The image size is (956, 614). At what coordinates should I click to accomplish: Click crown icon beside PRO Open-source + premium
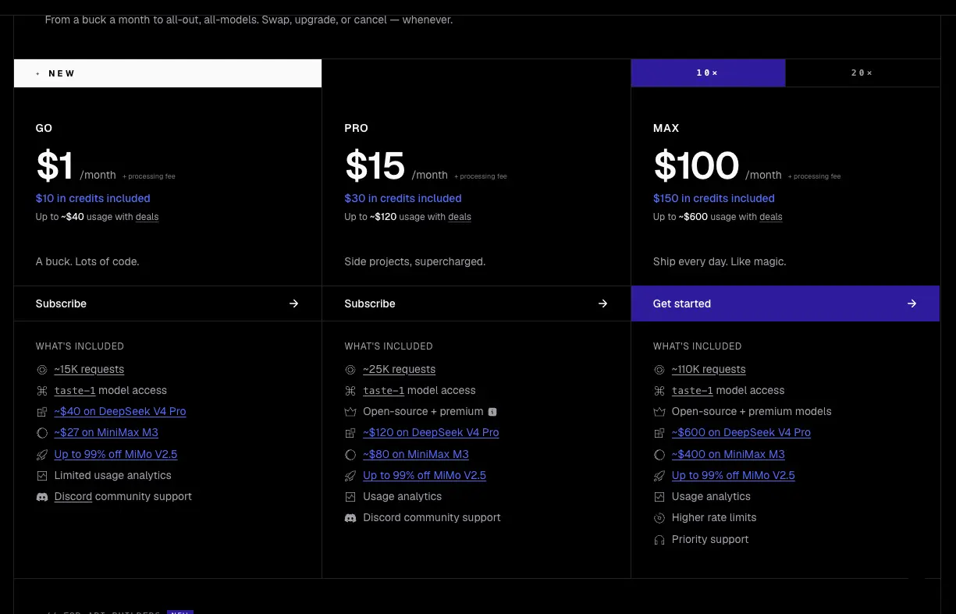(350, 411)
